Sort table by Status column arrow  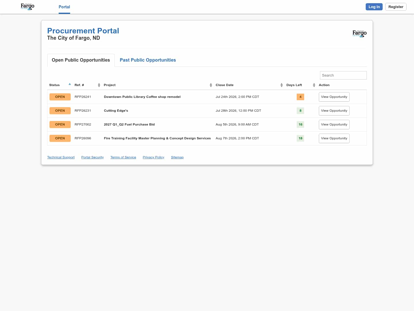coord(70,84)
